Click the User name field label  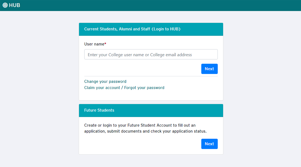point(94,44)
